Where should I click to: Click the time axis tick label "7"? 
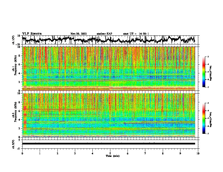point(145,153)
